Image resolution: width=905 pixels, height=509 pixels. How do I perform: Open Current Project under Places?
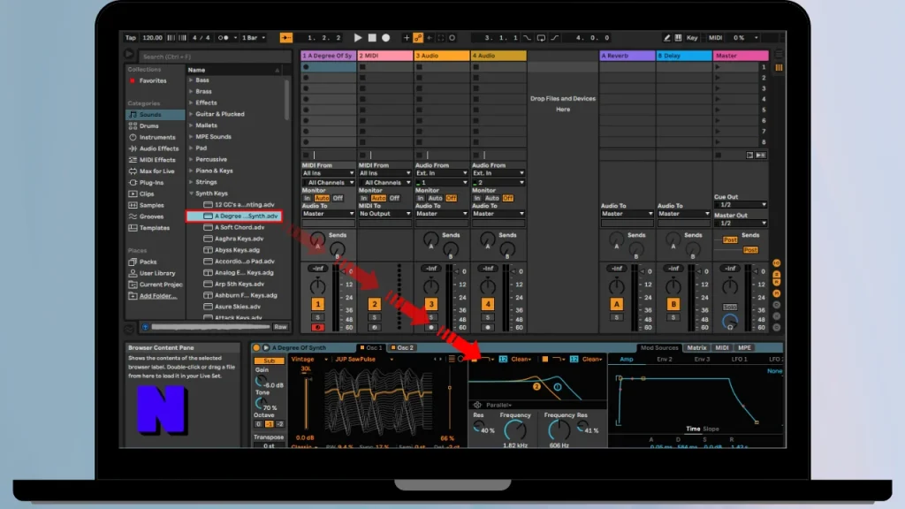pos(161,285)
